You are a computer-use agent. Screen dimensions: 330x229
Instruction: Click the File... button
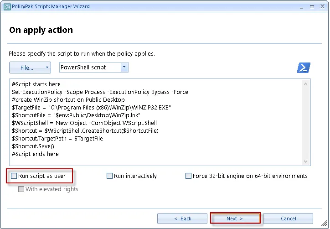coord(26,68)
